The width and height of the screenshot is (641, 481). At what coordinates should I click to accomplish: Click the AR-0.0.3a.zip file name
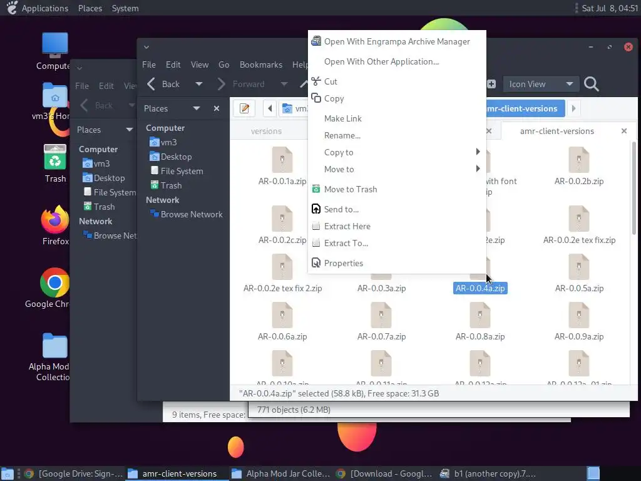point(381,288)
